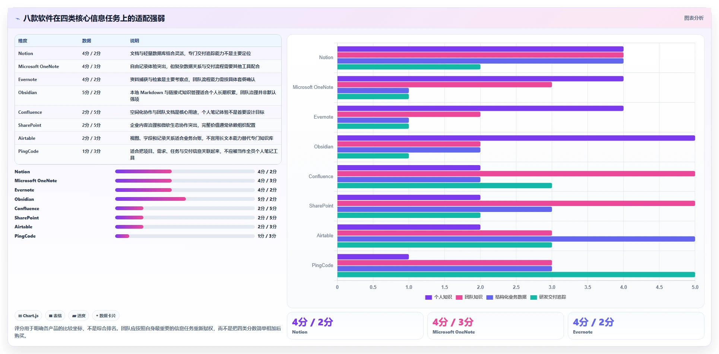This screenshot has width=719, height=354.
Task: Click the PingCode y-axis label in chart
Action: click(x=323, y=265)
